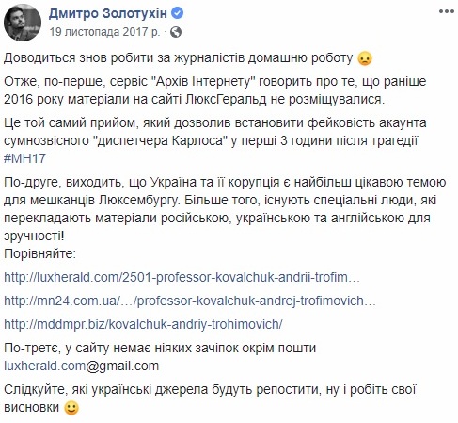This screenshot has height=423, width=458.
Task: Click the paragraph about диспетчера Карлоса
Action: [215, 140]
